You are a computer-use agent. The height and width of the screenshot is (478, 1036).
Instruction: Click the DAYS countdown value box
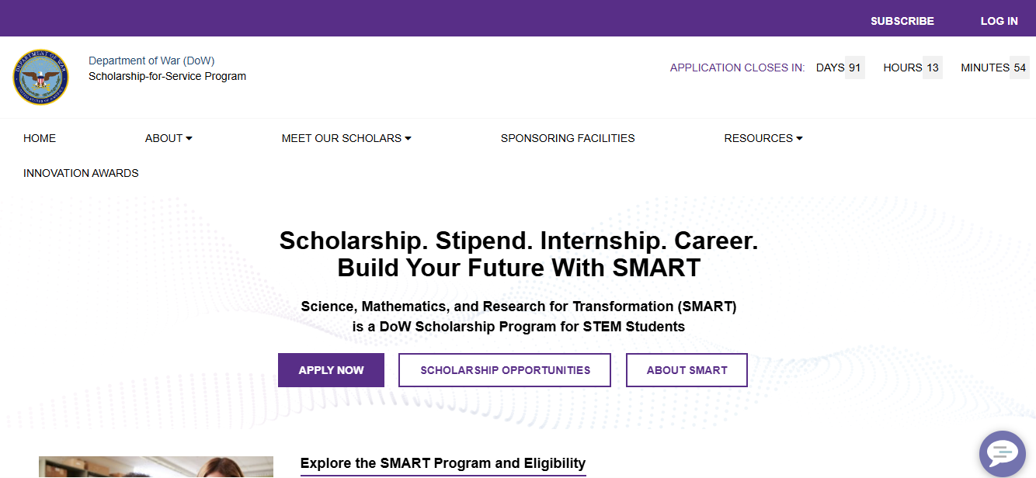coord(855,68)
